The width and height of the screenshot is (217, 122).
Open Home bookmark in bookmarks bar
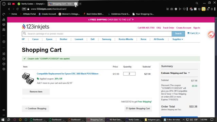13,14
